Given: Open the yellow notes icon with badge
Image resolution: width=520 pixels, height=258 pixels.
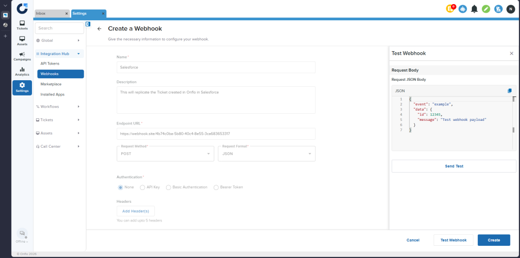Looking at the screenshot, I should 450,9.
